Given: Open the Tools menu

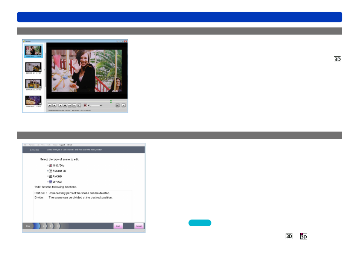Looking at the screenshot, I should coord(49,145).
